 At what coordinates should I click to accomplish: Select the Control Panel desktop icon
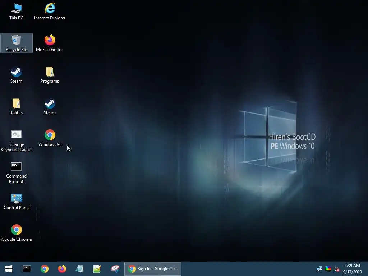(x=17, y=201)
